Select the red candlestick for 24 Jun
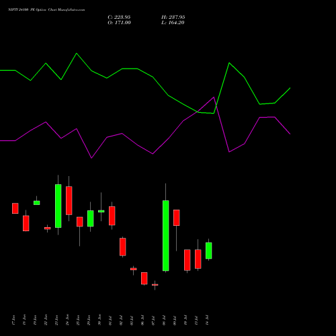The height and width of the screenshot is (336, 336). [69, 200]
